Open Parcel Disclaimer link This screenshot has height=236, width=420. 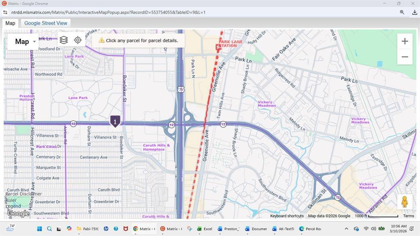coord(24,194)
